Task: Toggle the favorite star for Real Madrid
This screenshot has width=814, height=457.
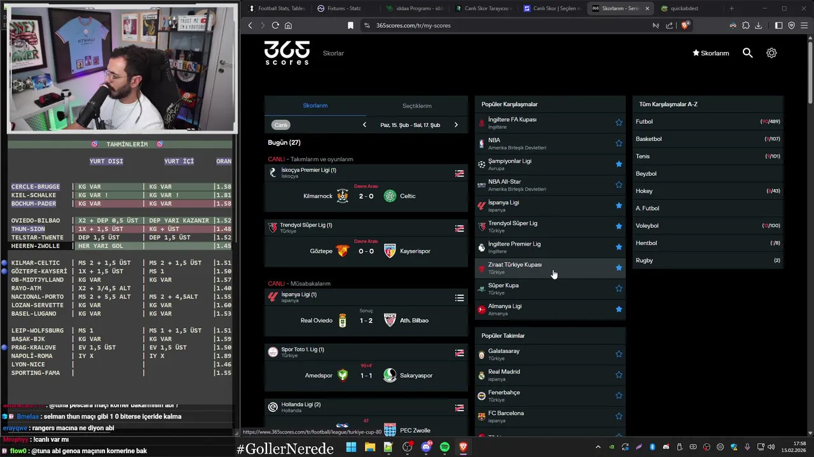Action: coord(619,374)
